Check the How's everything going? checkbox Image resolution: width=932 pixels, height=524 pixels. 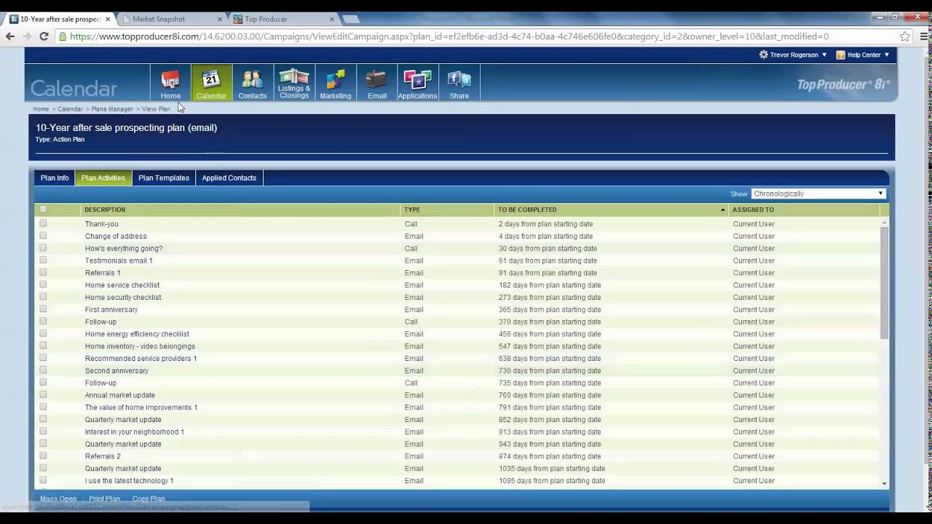pyautogui.click(x=43, y=248)
